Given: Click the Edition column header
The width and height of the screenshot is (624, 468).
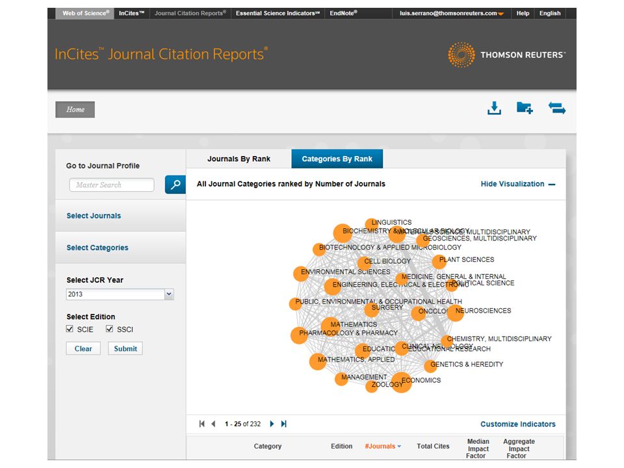Looking at the screenshot, I should tap(341, 447).
